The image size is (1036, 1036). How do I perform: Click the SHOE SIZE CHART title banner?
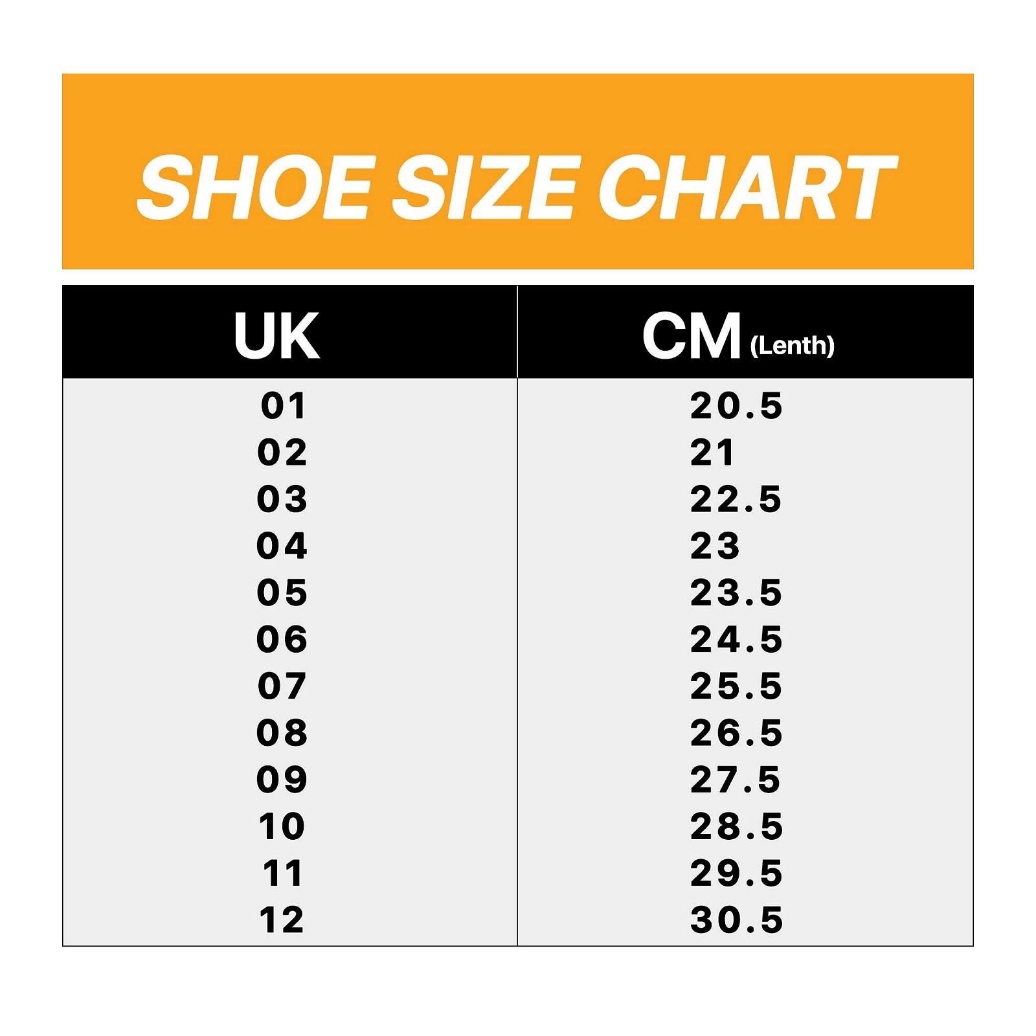pyautogui.click(x=517, y=186)
